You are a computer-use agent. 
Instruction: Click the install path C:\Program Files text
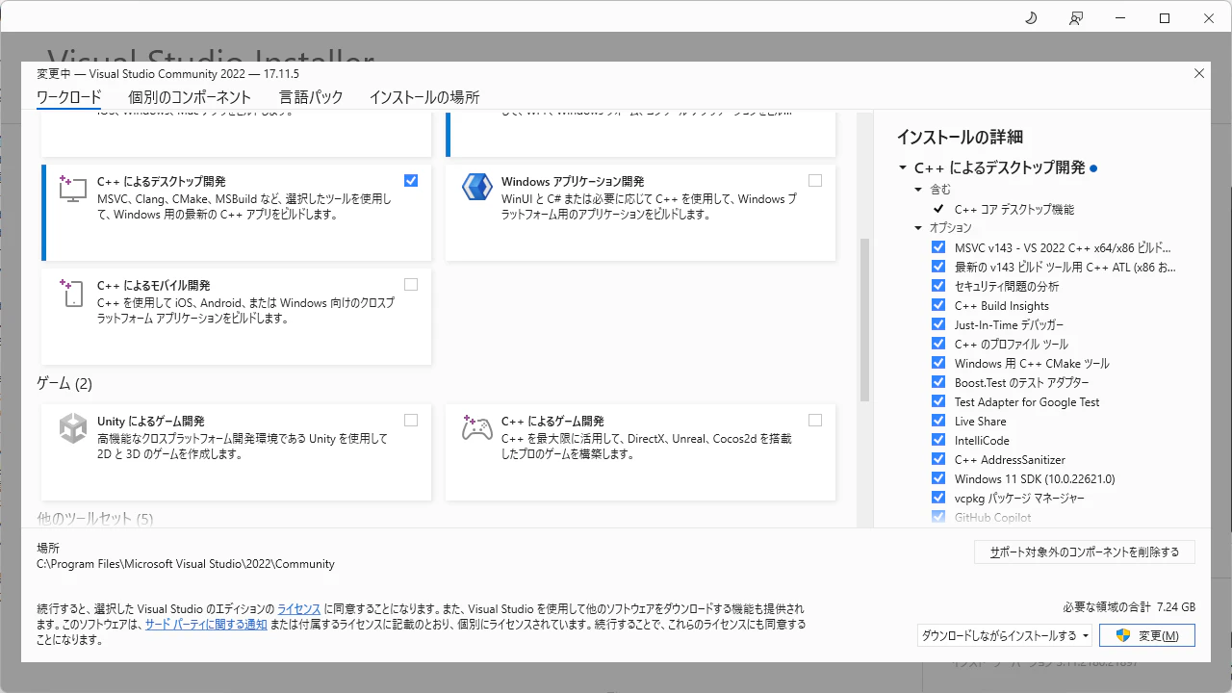pos(186,564)
